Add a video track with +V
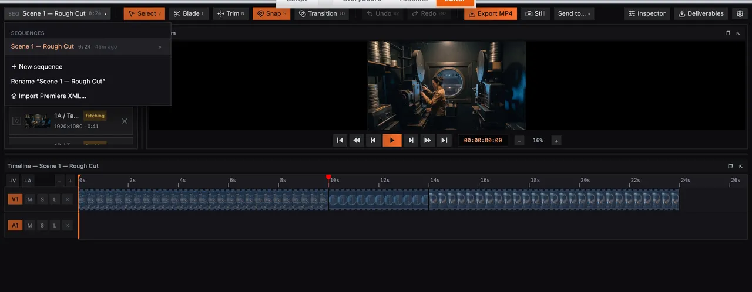This screenshot has width=752, height=292. click(x=13, y=181)
